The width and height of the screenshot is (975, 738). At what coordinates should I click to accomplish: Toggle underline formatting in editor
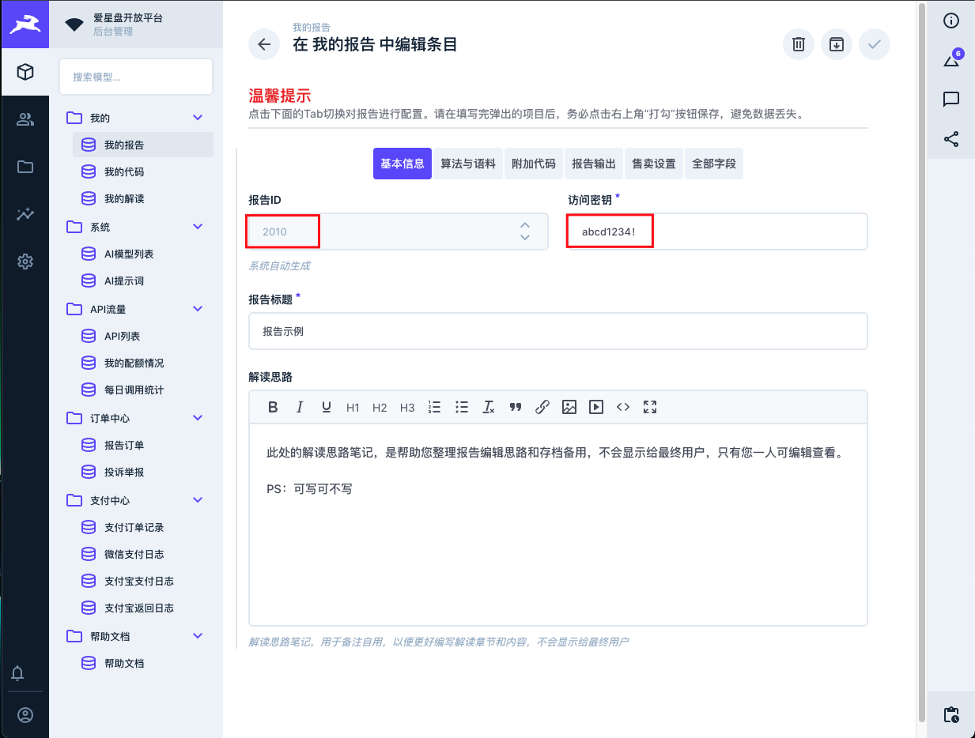pyautogui.click(x=326, y=407)
